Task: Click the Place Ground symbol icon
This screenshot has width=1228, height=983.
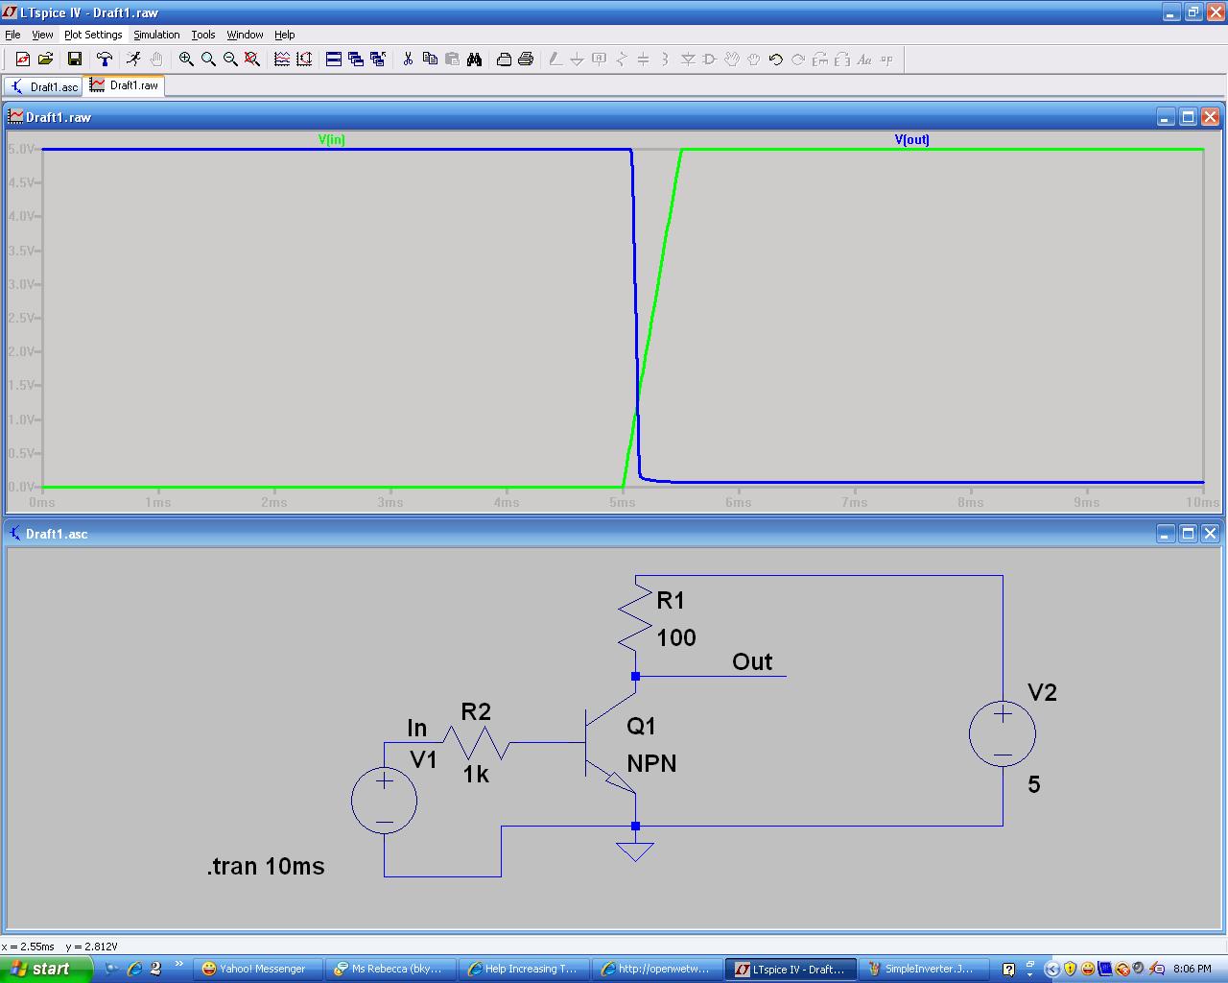Action: click(x=577, y=60)
